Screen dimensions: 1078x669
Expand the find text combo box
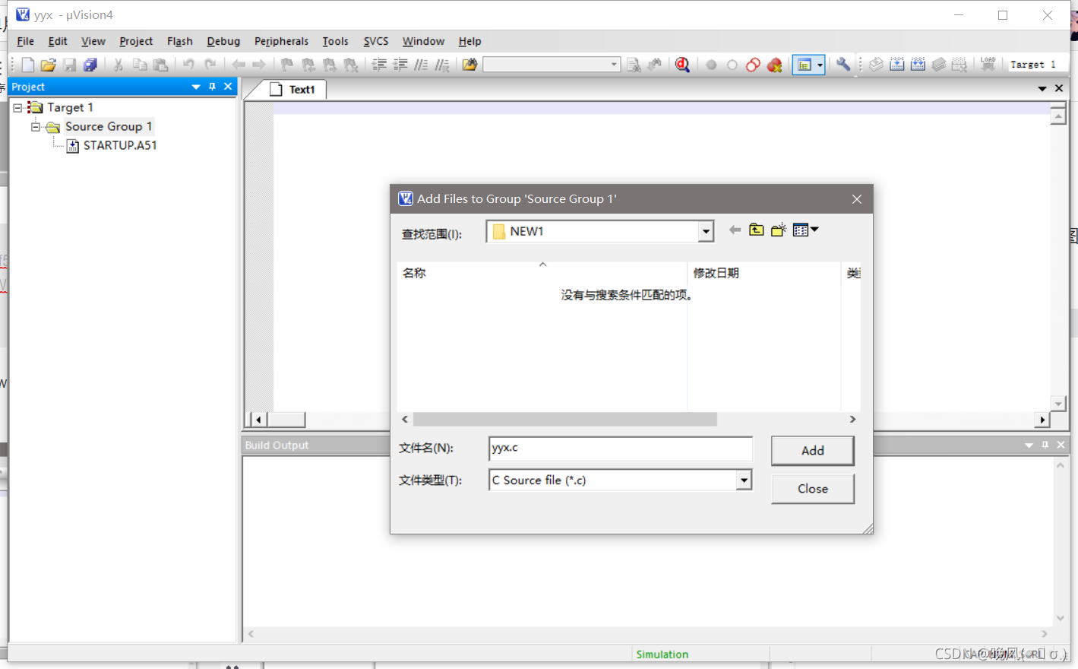point(614,65)
